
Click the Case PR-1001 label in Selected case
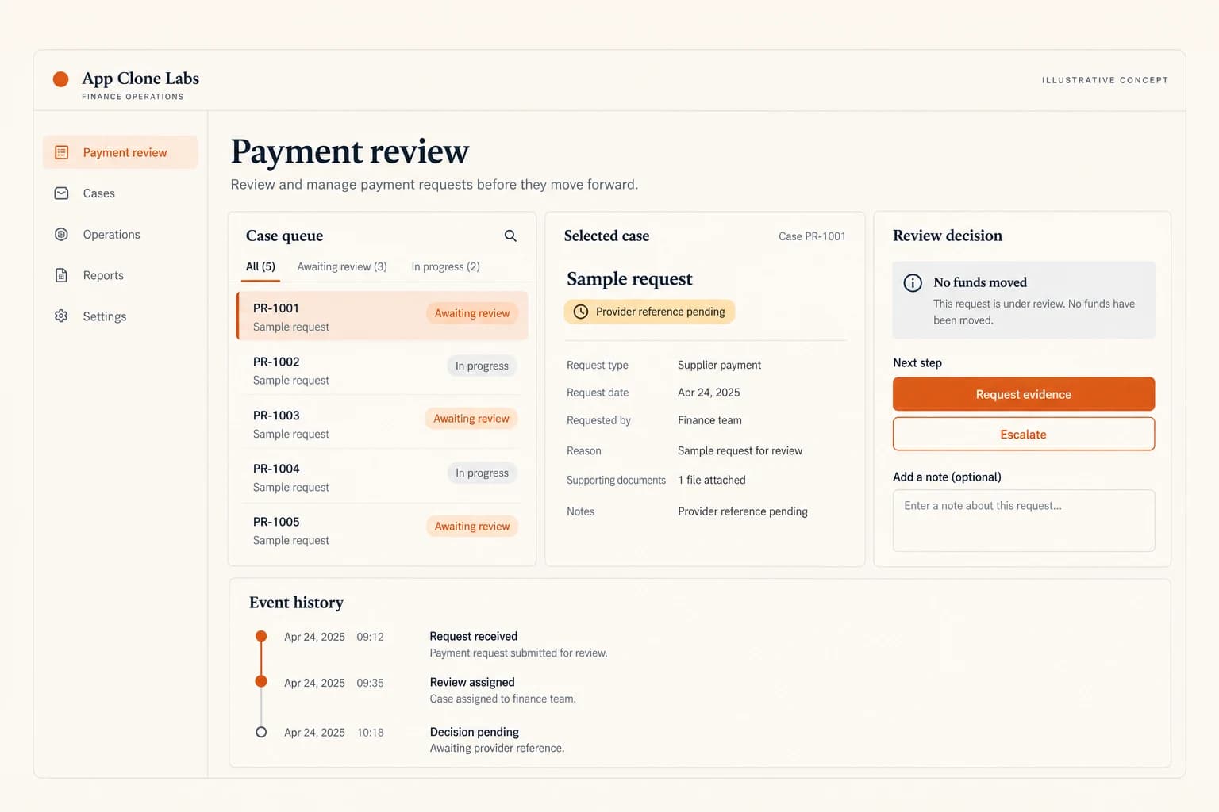(x=812, y=236)
